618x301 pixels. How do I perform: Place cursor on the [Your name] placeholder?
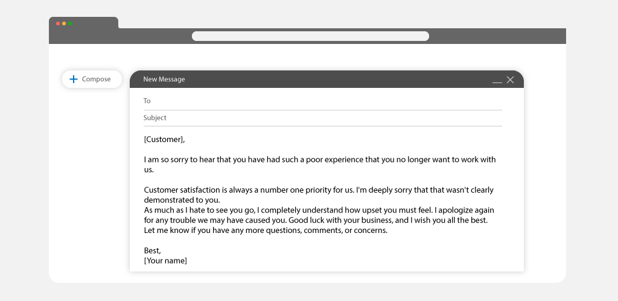(x=165, y=261)
